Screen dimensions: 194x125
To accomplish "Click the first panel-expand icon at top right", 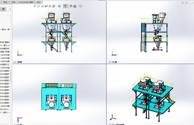I will pyautogui.click(x=183, y=3).
